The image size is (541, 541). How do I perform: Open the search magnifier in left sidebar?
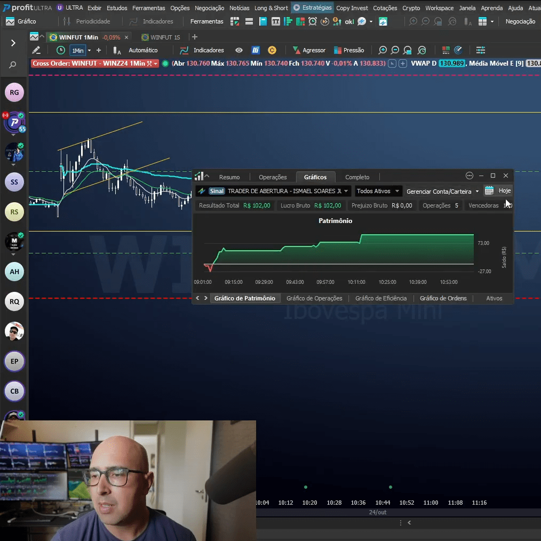click(x=13, y=65)
